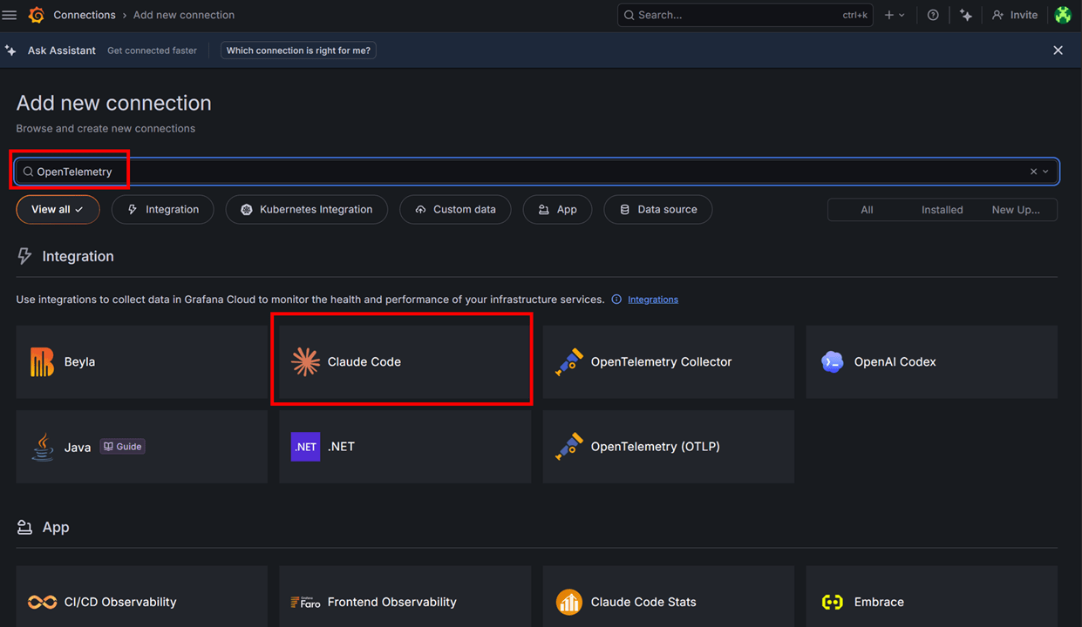1082x627 pixels.
Task: Clear the connection search text
Action: pyautogui.click(x=1033, y=172)
